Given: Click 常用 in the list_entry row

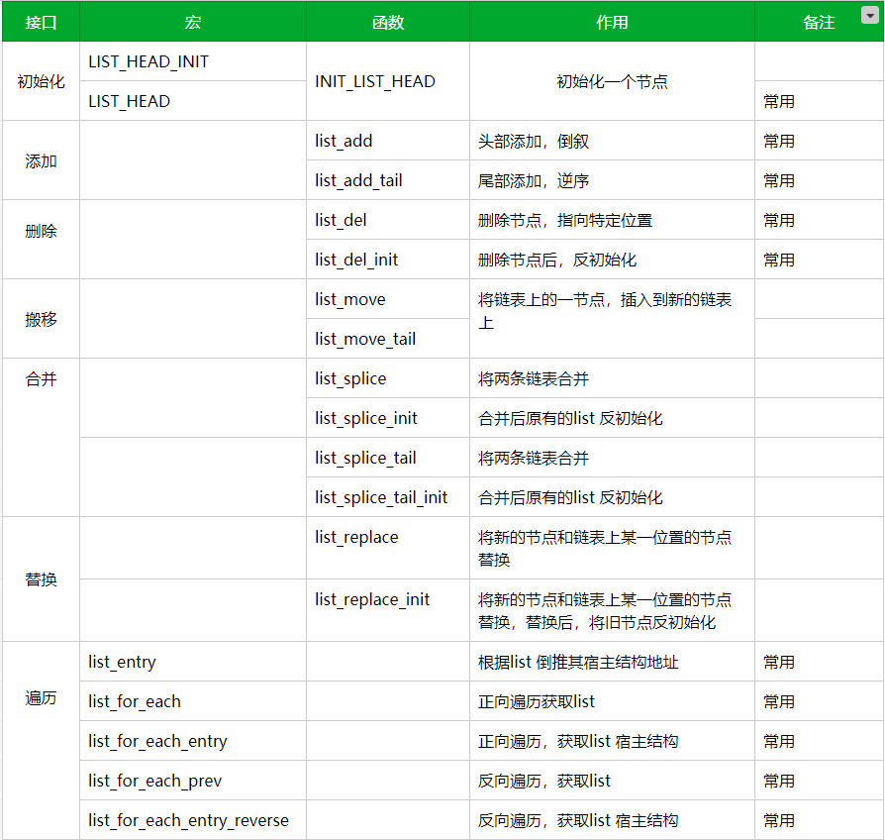Looking at the screenshot, I should coord(779,662).
